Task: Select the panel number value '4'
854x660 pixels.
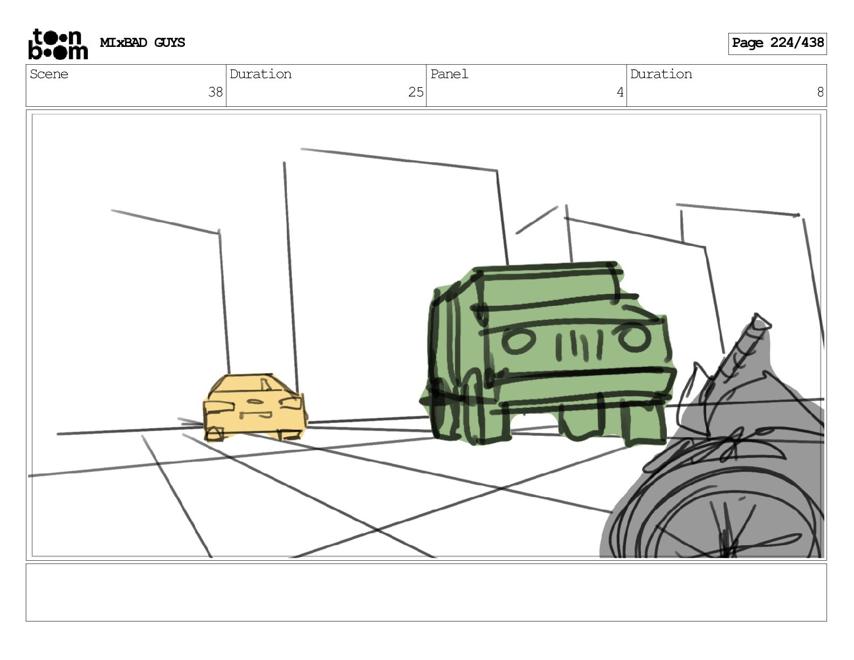Action: (620, 92)
